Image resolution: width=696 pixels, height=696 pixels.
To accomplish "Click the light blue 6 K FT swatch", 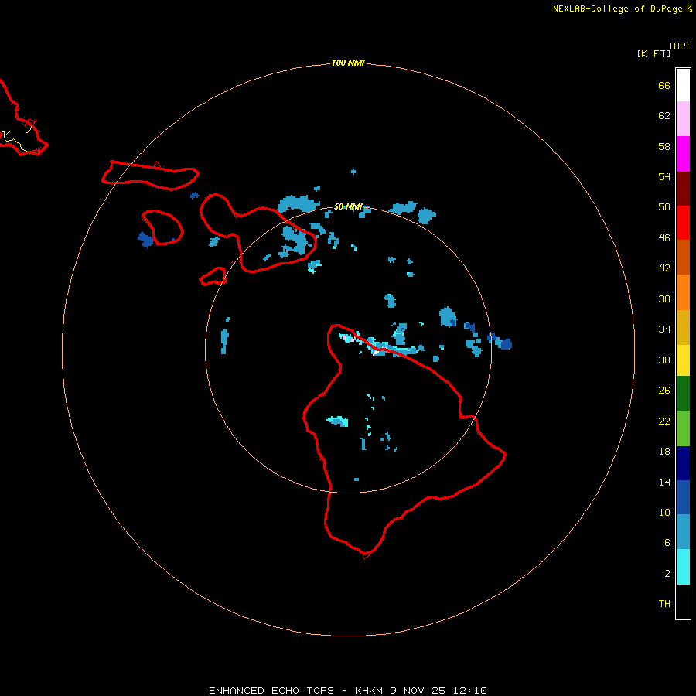I will (683, 532).
